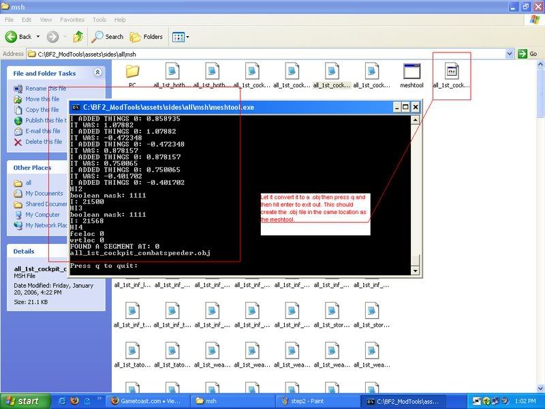Open the console window system menu icon
The image size is (545, 409).
coord(76,107)
